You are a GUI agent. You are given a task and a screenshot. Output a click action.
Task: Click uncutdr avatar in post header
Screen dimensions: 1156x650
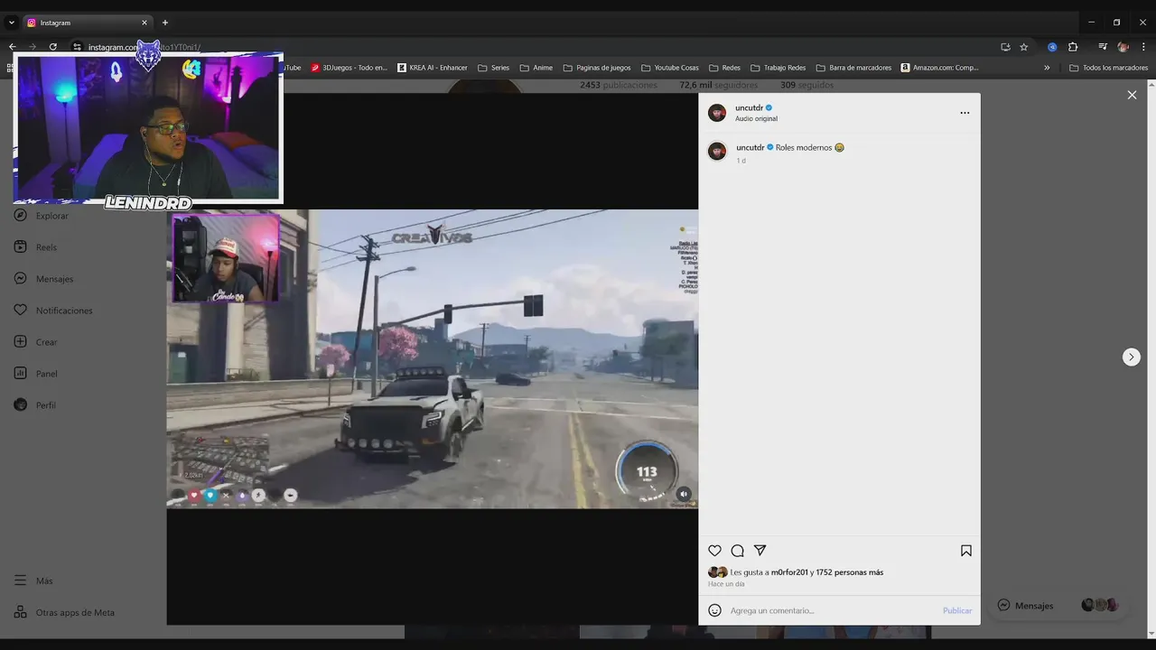pyautogui.click(x=717, y=113)
